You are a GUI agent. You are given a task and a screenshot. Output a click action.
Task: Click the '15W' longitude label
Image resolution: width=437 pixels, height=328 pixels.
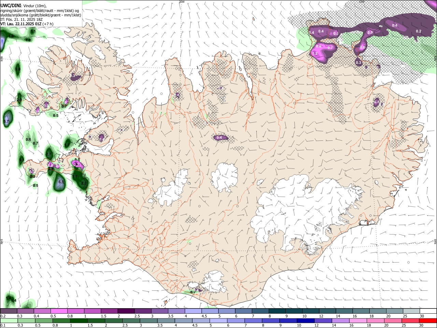click(x=362, y=2)
